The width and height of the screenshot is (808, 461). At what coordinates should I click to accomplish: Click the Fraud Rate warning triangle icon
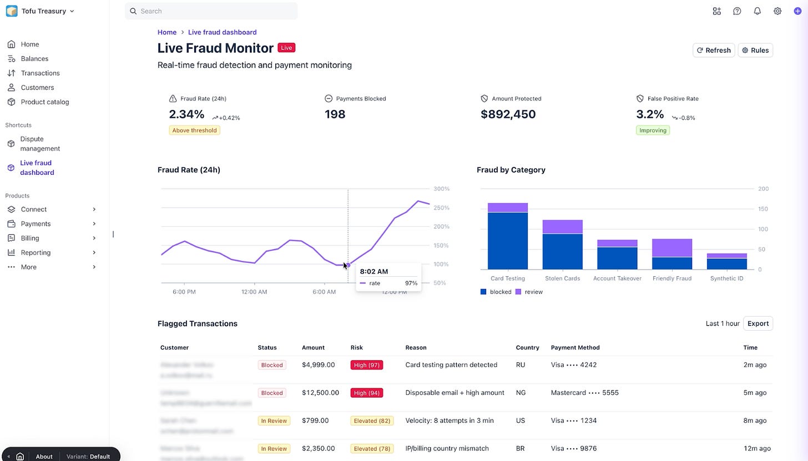173,99
